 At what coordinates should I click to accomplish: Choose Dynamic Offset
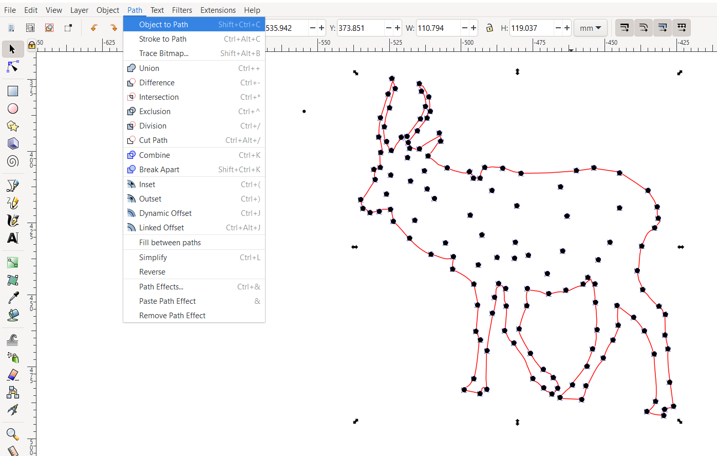point(194,213)
